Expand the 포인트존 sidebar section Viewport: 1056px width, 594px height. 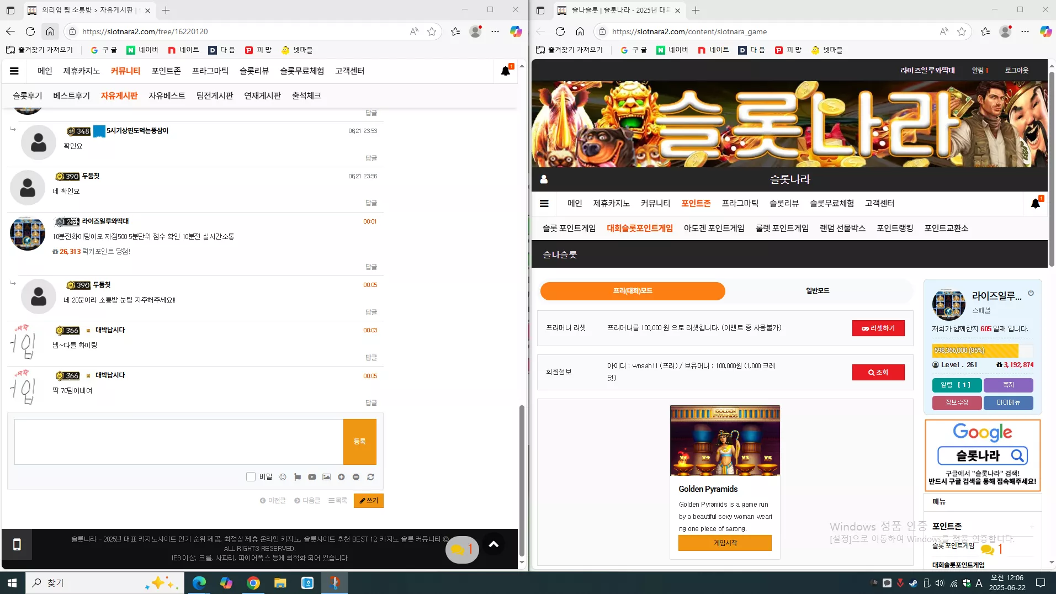pyautogui.click(x=1031, y=527)
